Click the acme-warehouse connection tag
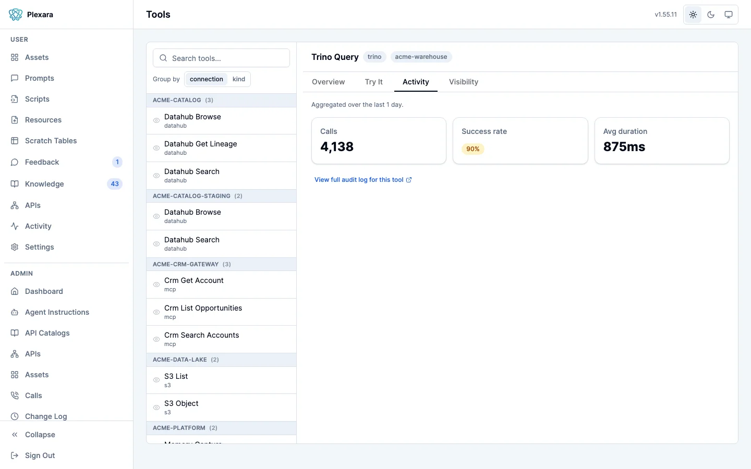Image resolution: width=751 pixels, height=469 pixels. (x=421, y=57)
